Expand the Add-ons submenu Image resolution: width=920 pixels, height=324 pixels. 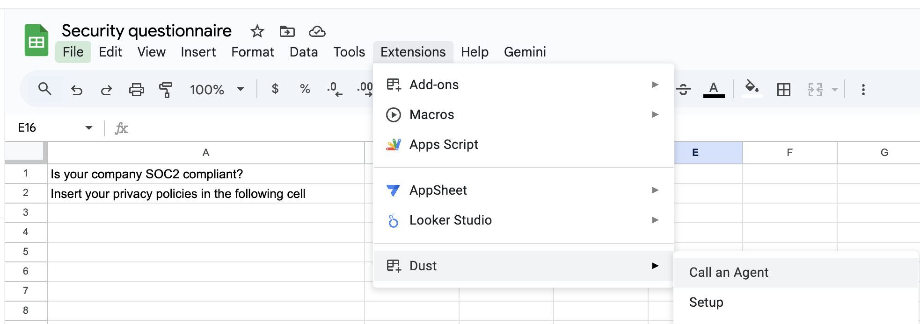tap(524, 85)
